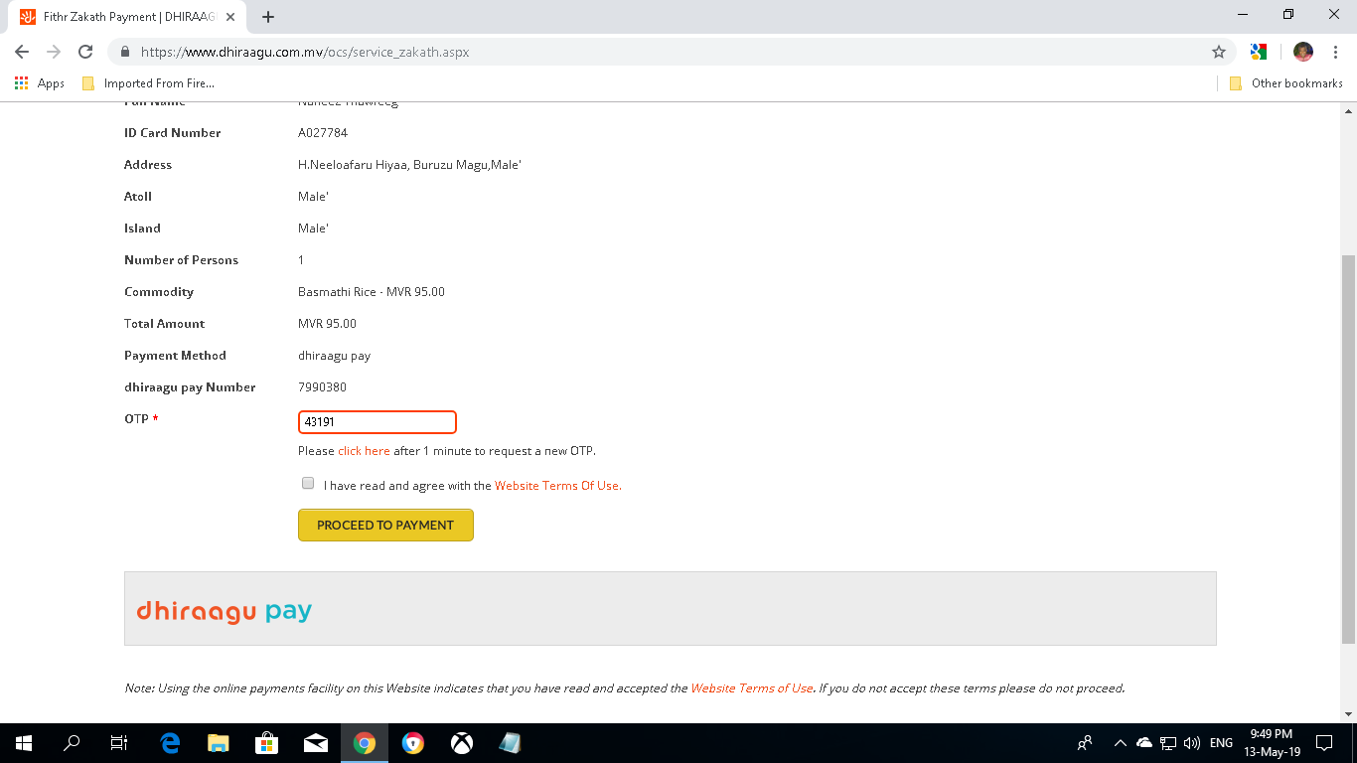This screenshot has height=763, width=1357.
Task: Open network status tray icon
Action: click(x=1168, y=742)
